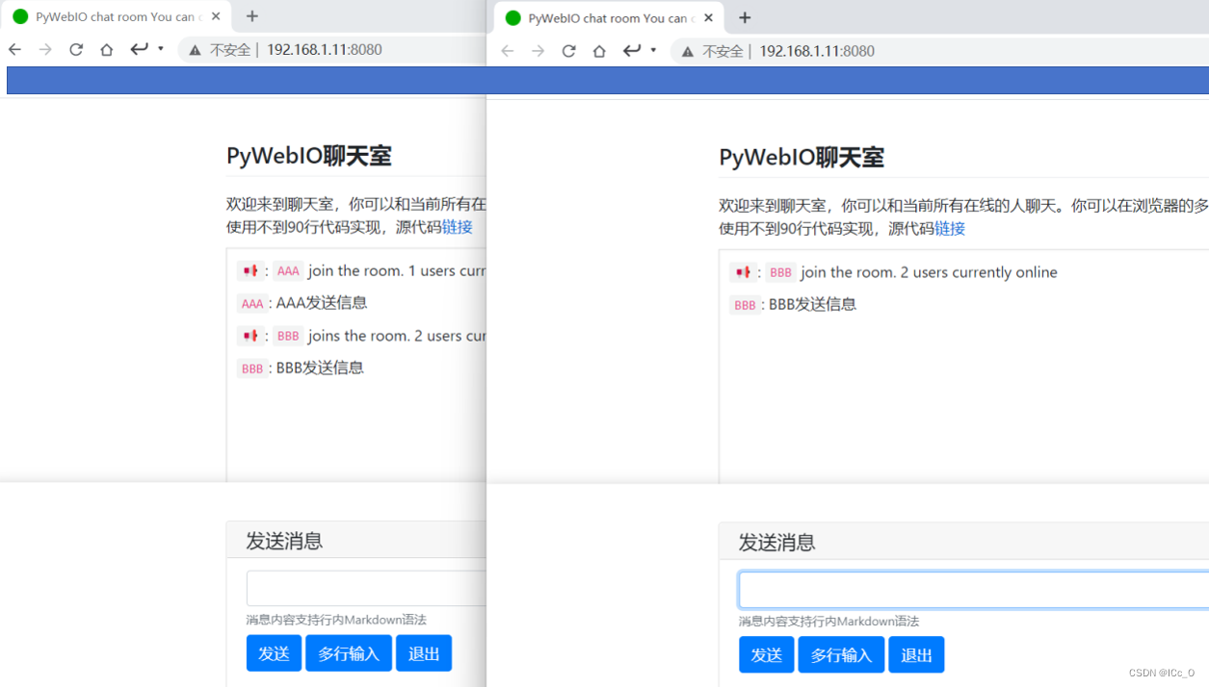Click PyWebIO聊天室 heading in right window
Screen dimensions: 1209x687
[x=802, y=157]
